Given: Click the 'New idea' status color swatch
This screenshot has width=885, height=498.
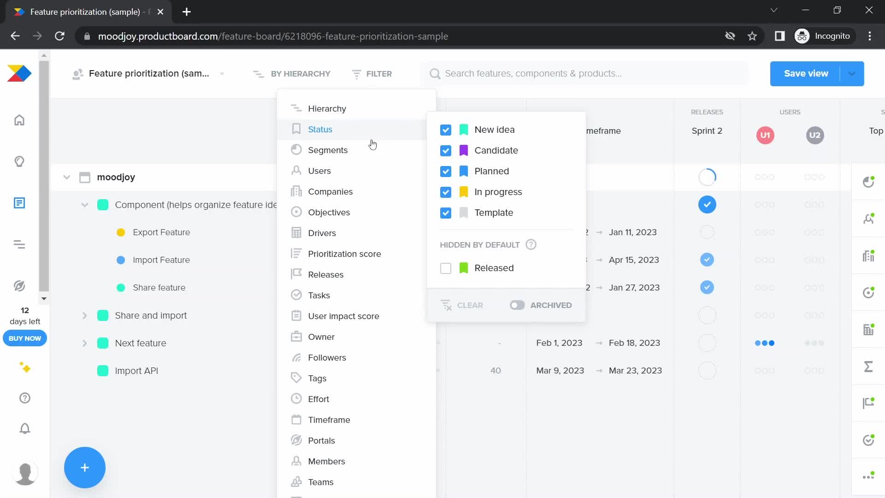Looking at the screenshot, I should pos(464,130).
